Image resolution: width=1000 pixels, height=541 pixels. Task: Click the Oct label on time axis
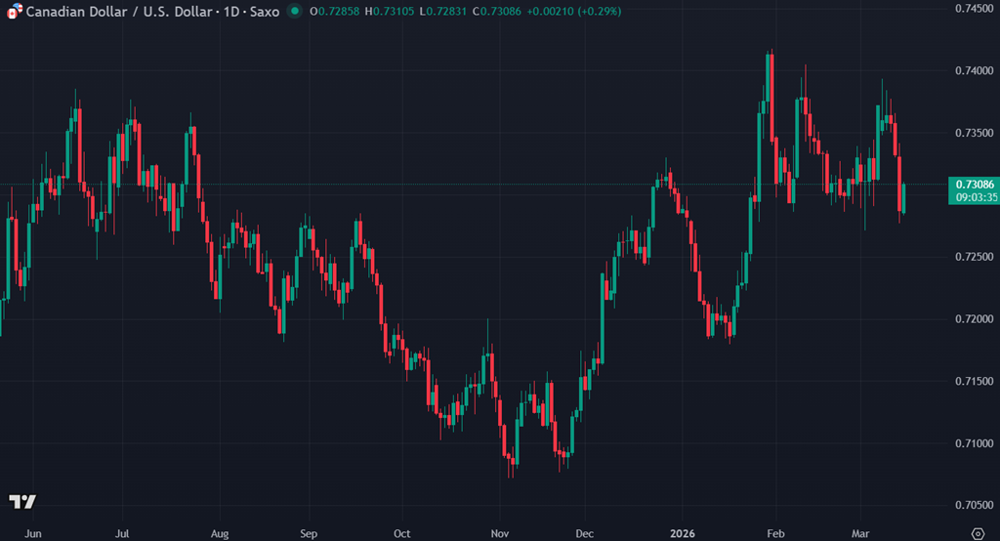tap(400, 534)
